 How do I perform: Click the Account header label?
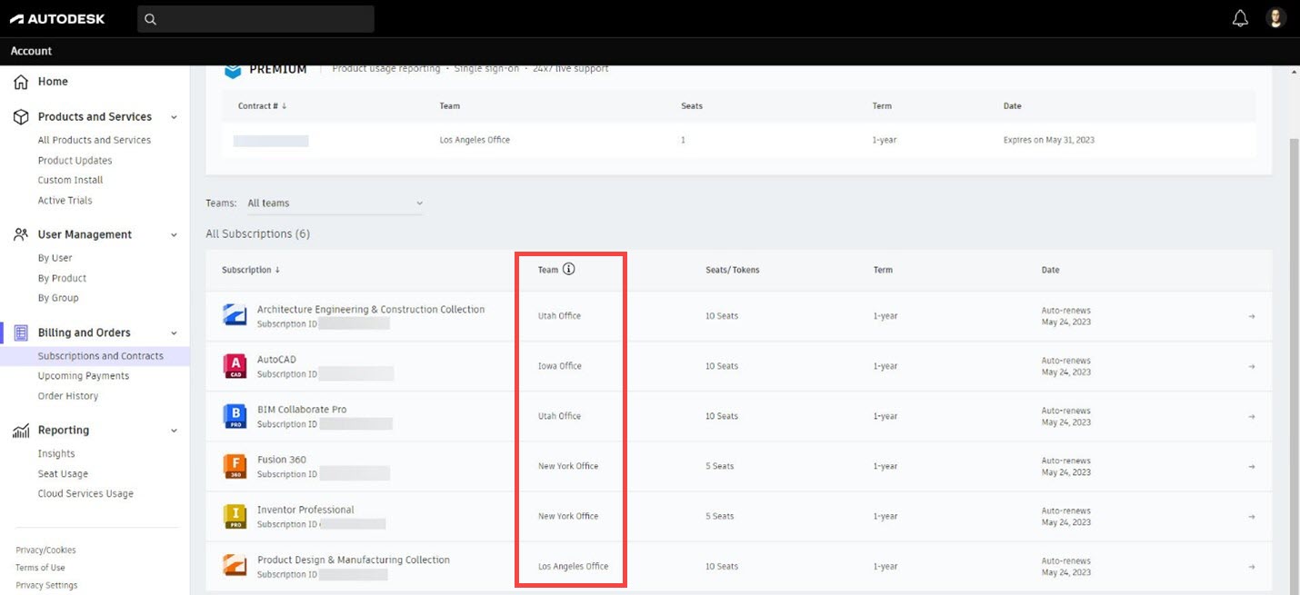31,51
